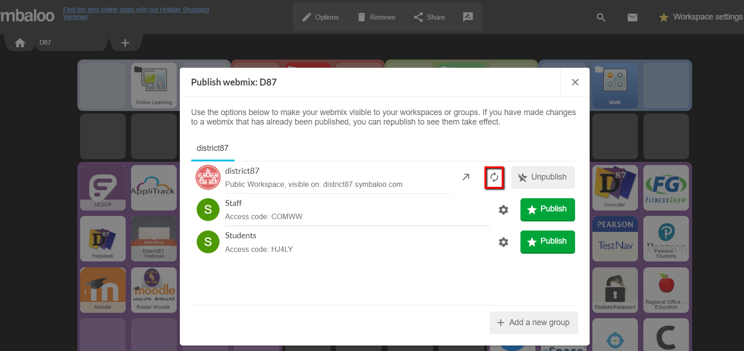Open the AppliTrack tile
The image size is (744, 351).
click(x=154, y=187)
